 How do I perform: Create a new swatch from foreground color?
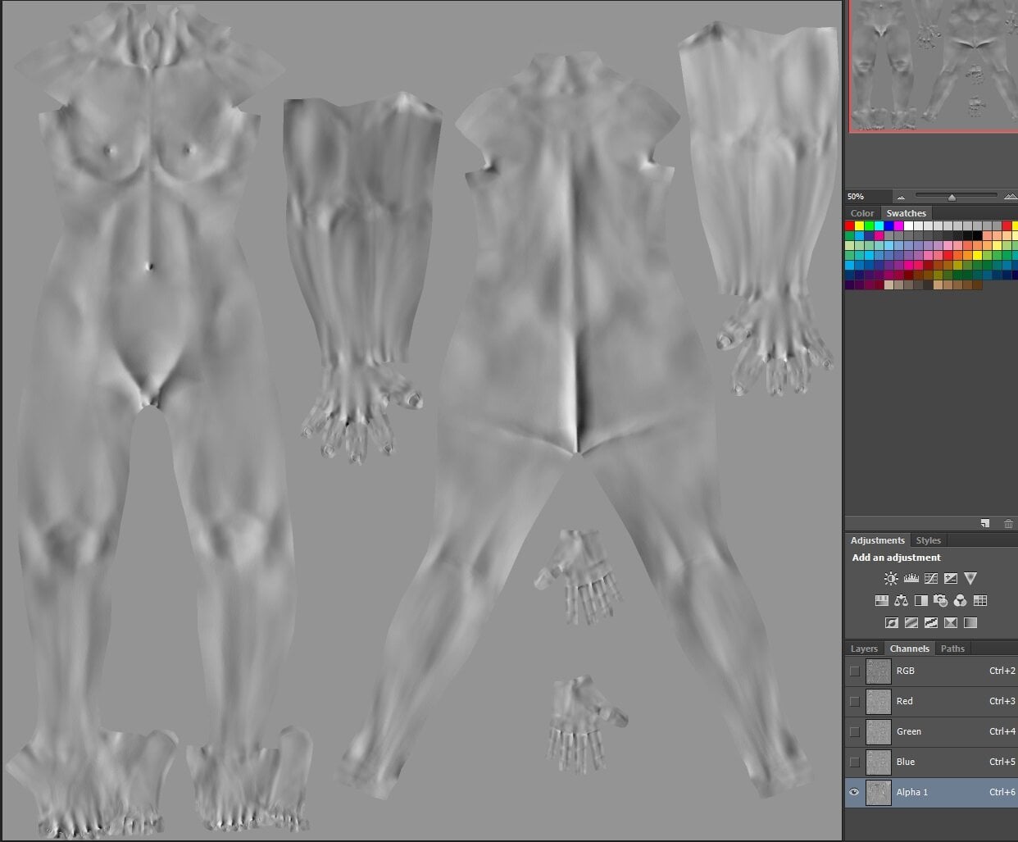point(984,523)
